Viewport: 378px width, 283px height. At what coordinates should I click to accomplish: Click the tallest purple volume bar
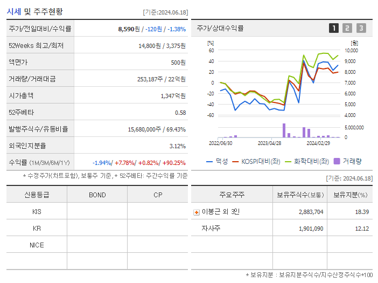point(284,130)
